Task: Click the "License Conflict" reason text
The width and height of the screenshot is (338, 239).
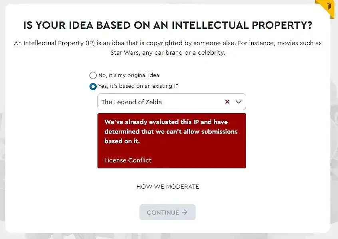Action: 128,160
